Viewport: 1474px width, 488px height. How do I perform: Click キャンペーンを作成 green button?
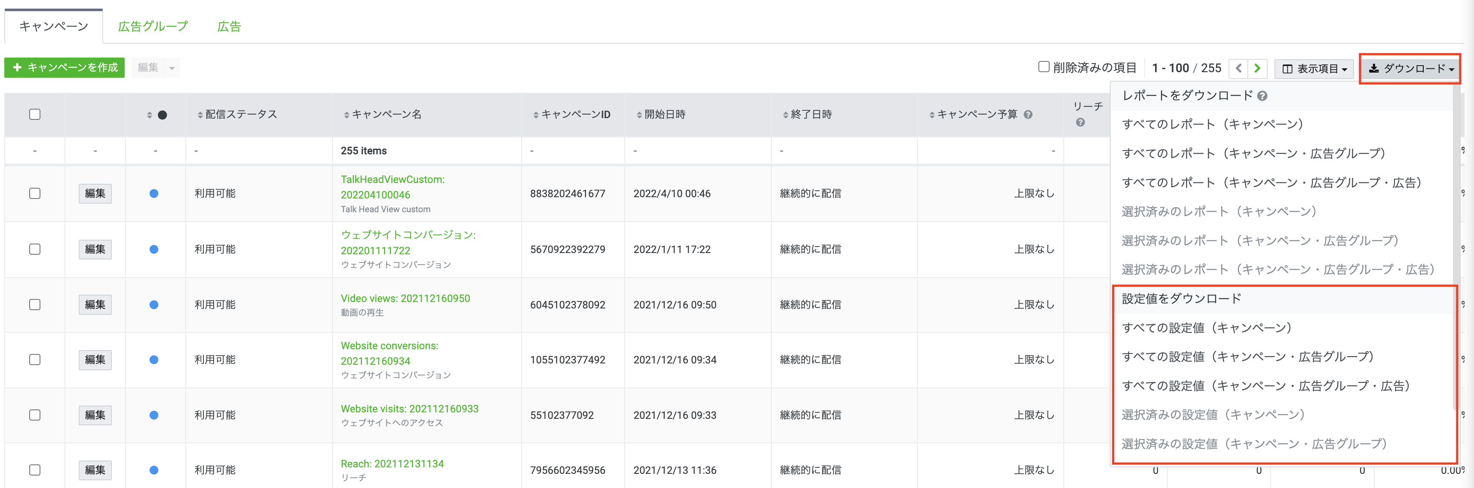tap(64, 67)
